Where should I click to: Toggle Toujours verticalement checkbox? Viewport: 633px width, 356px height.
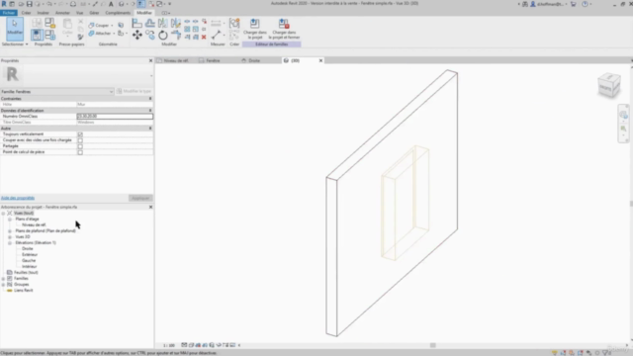point(80,134)
